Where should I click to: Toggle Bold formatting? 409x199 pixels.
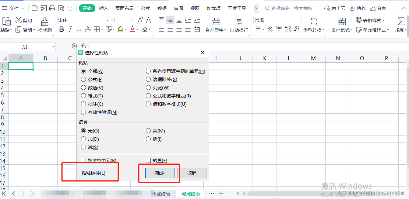click(62, 29)
